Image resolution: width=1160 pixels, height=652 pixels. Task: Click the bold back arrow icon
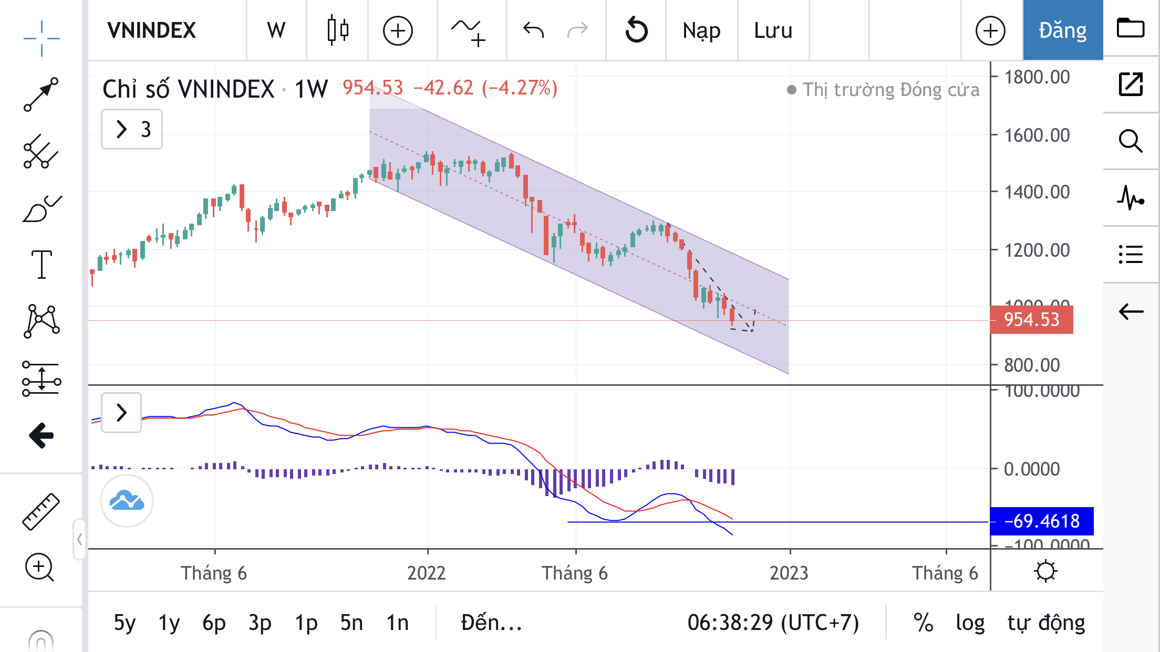42,435
